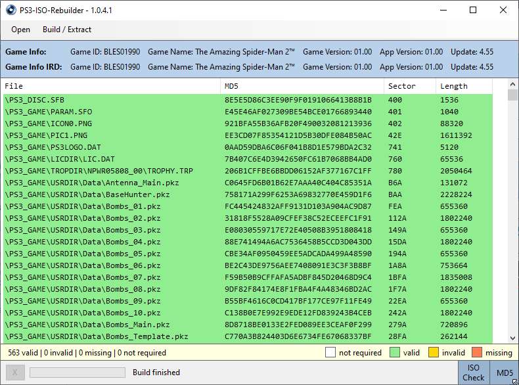The width and height of the screenshot is (519, 385).
Task: Close the PS3-ISO-Rebuilder window
Action: (x=503, y=10)
